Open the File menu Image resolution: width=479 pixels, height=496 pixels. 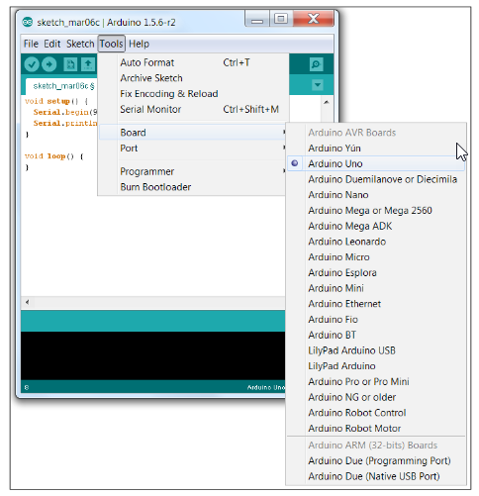point(31,44)
